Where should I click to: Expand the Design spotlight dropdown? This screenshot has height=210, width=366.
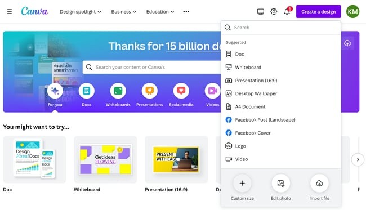point(81,12)
